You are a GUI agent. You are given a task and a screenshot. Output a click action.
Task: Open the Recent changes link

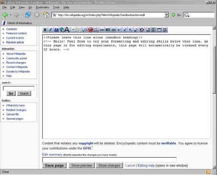pos(16,62)
